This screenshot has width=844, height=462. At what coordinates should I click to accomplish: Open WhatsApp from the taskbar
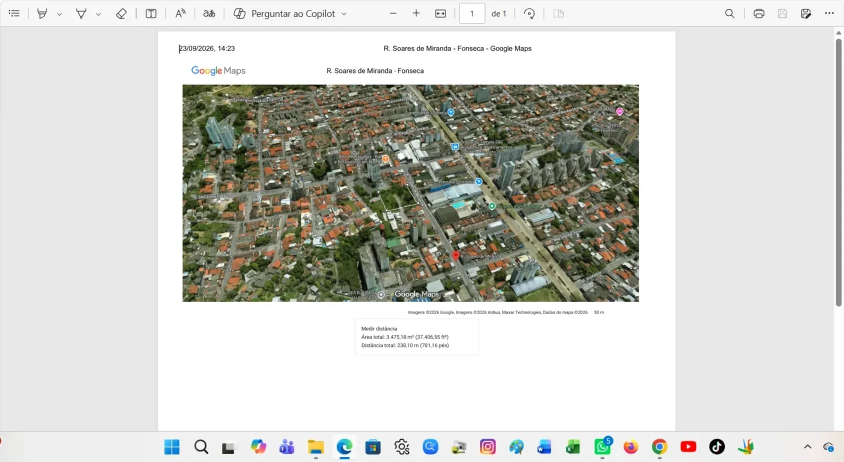[x=602, y=447]
